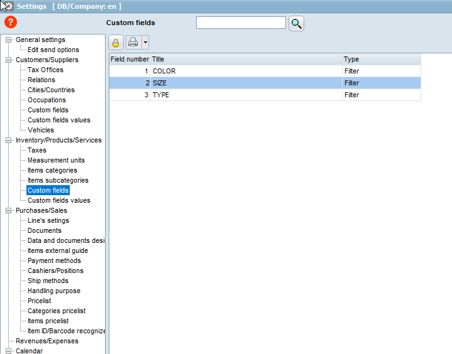Image resolution: width=452 pixels, height=354 pixels.
Task: Open Edit send options
Action: [53, 50]
